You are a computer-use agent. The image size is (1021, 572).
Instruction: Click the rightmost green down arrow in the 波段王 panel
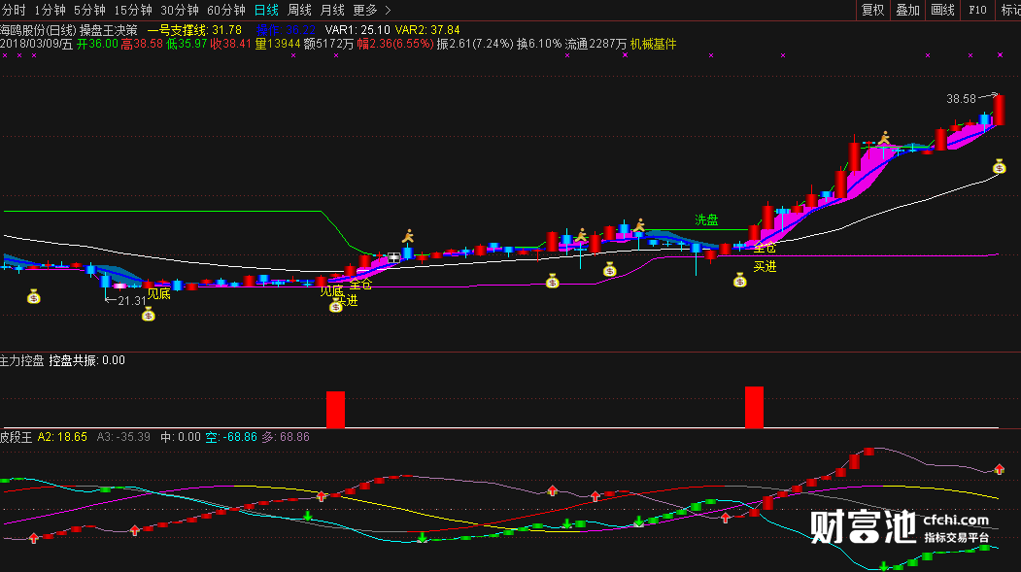[x=884, y=566]
